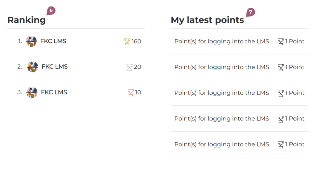This screenshot has height=173, width=318.
Task: Click the trophy icon in second latest-points row
Action: [x=281, y=67]
